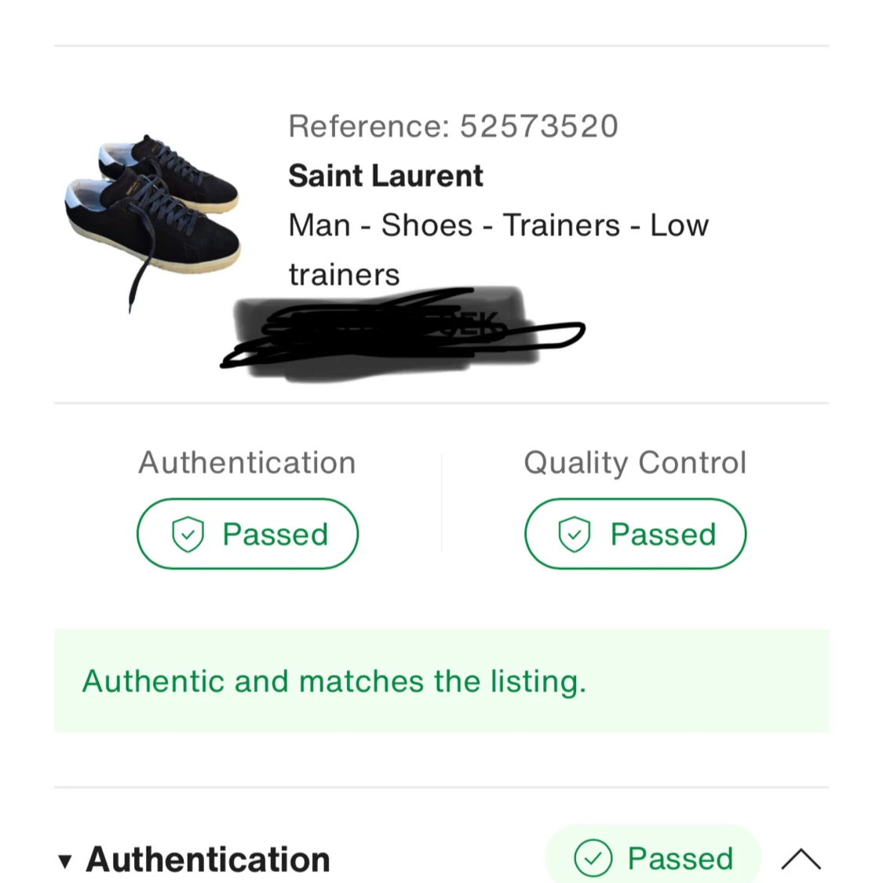Viewport: 883px width, 883px height.
Task: Open the Saint Laurent brand name
Action: coord(385,176)
